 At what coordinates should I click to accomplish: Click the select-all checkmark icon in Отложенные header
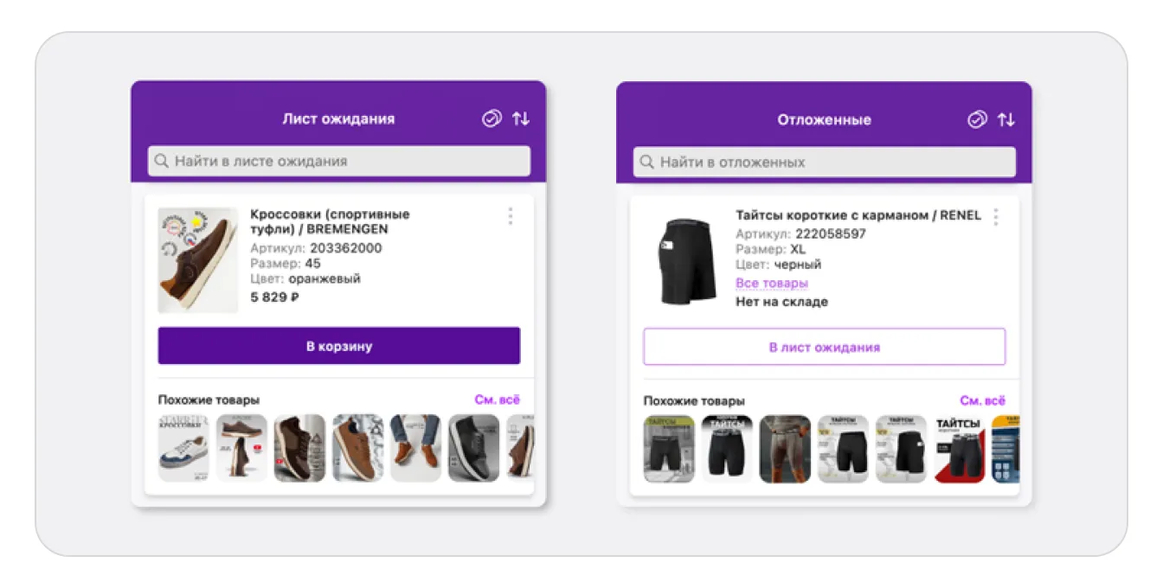(977, 119)
